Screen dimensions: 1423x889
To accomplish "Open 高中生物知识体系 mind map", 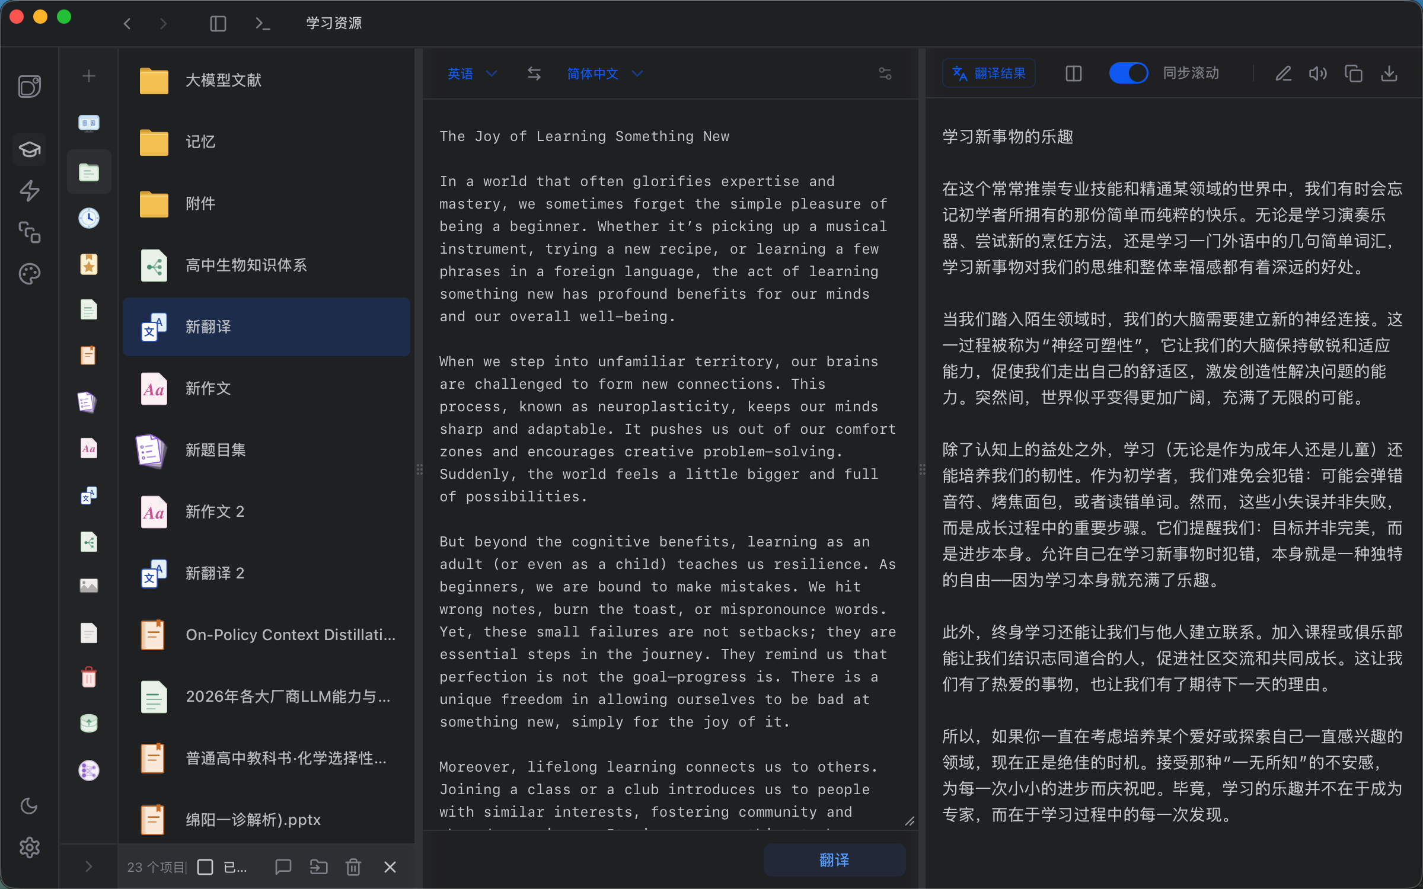I will (266, 265).
